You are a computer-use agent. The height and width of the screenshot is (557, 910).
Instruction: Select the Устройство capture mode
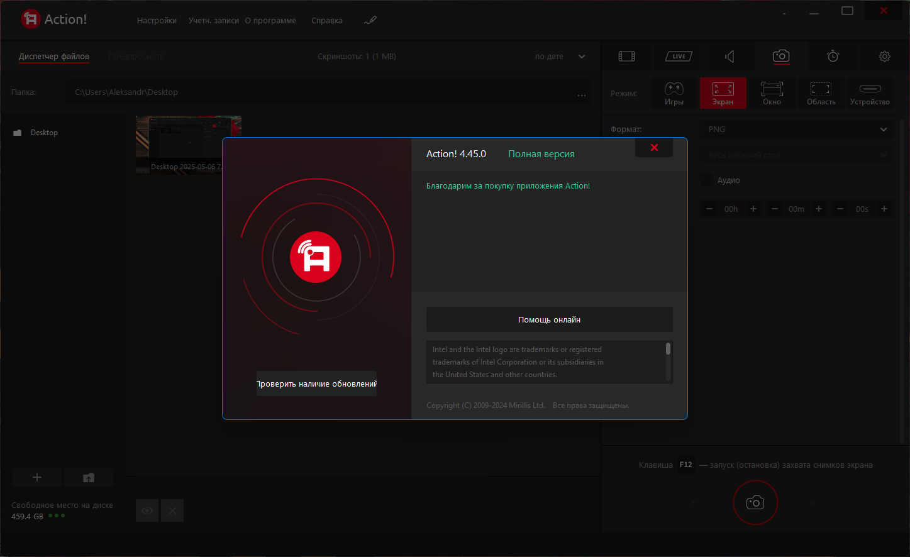point(870,93)
